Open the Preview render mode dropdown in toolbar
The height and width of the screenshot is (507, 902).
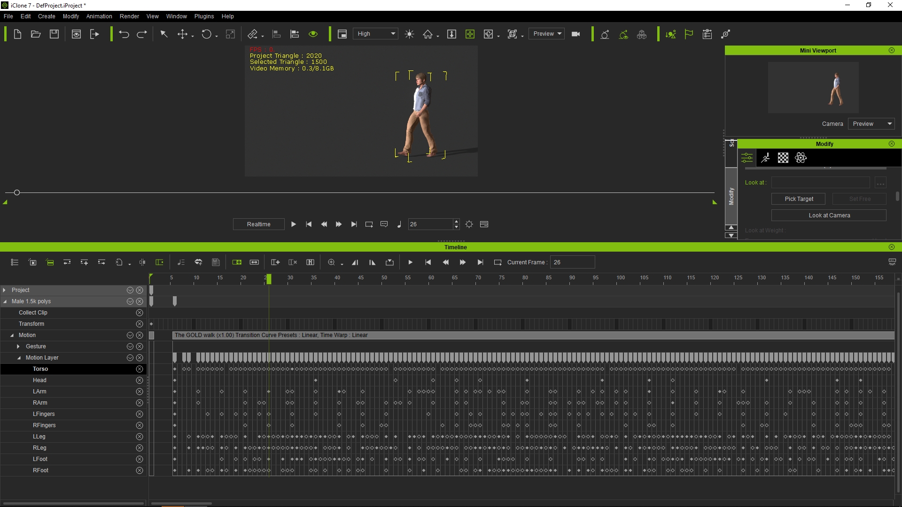click(547, 34)
